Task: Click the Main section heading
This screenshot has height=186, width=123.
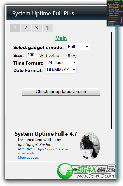Action: 61,38
